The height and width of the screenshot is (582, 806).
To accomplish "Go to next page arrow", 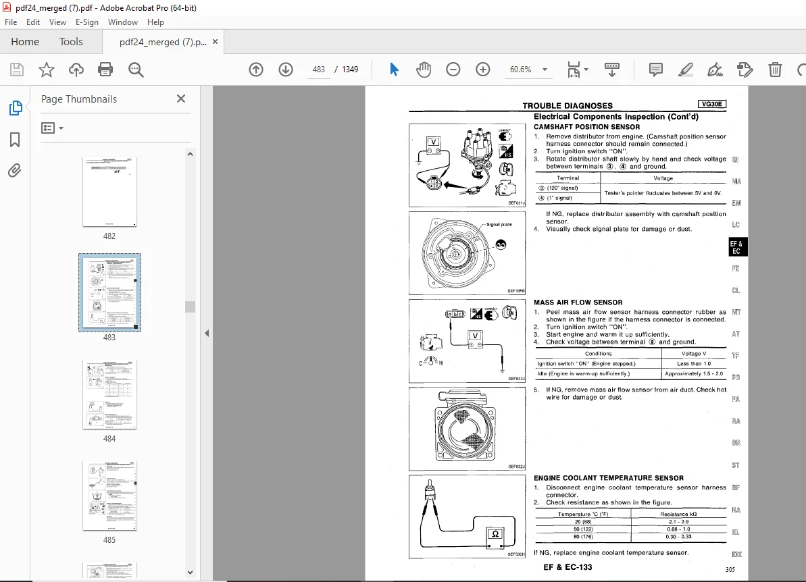I will (286, 70).
